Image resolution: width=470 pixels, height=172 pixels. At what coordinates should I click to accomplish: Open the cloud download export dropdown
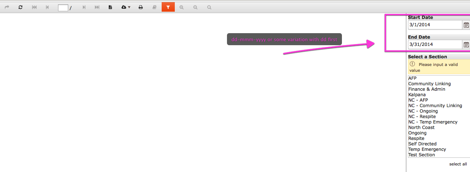126,7
